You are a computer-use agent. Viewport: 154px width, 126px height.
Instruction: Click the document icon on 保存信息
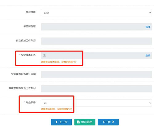(x=78, y=122)
